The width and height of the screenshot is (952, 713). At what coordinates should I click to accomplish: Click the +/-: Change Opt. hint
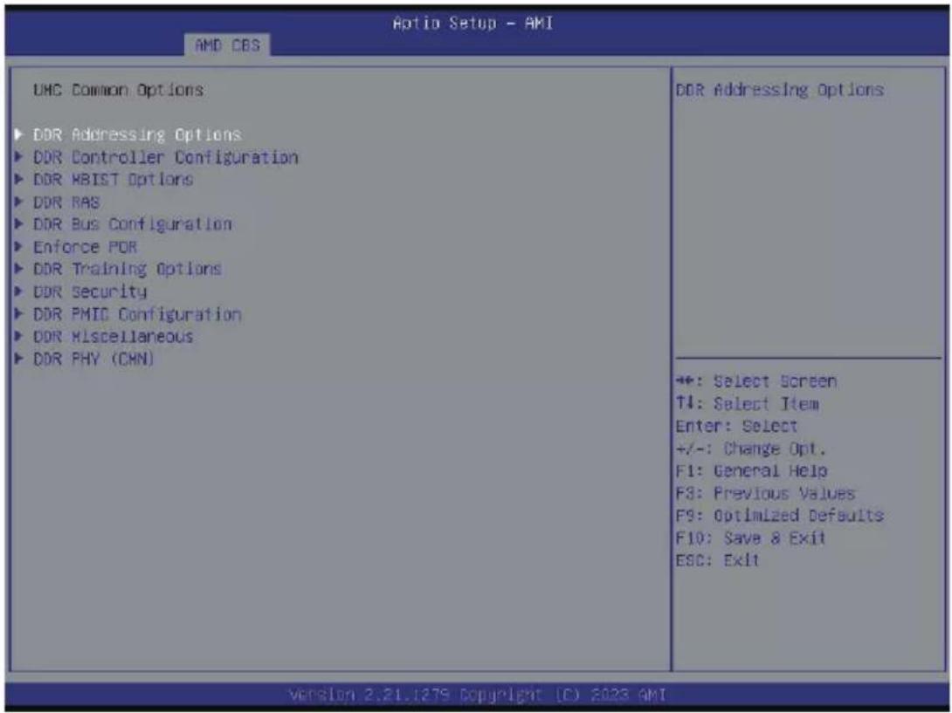tap(751, 449)
